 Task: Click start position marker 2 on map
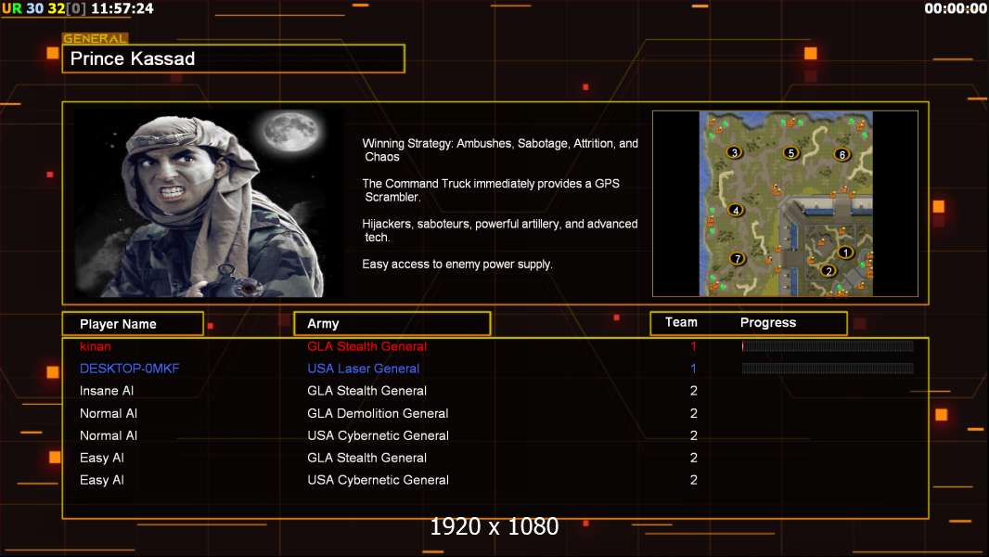(x=828, y=271)
